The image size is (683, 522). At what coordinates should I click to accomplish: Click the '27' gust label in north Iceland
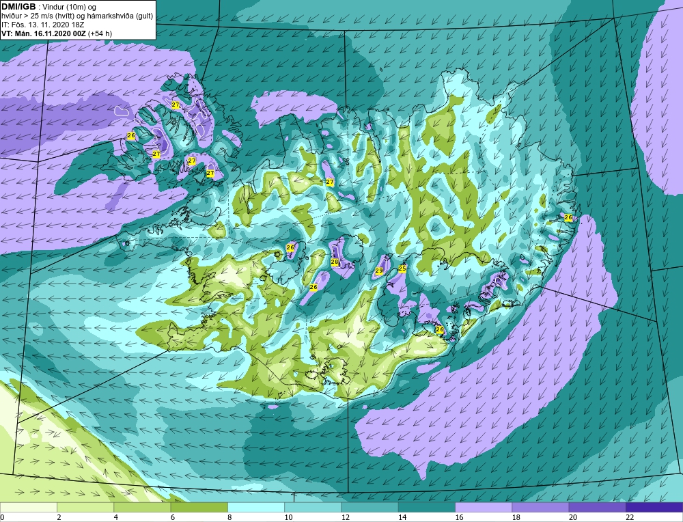[330, 182]
